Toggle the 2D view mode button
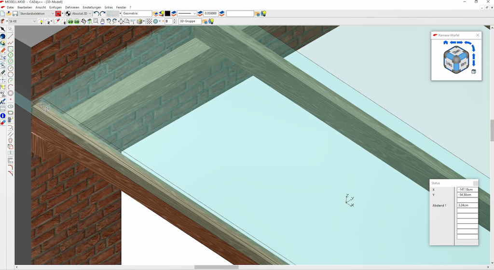This screenshot has width=494, height=270. tap(70, 22)
